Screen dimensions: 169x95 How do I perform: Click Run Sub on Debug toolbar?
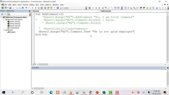93,8
